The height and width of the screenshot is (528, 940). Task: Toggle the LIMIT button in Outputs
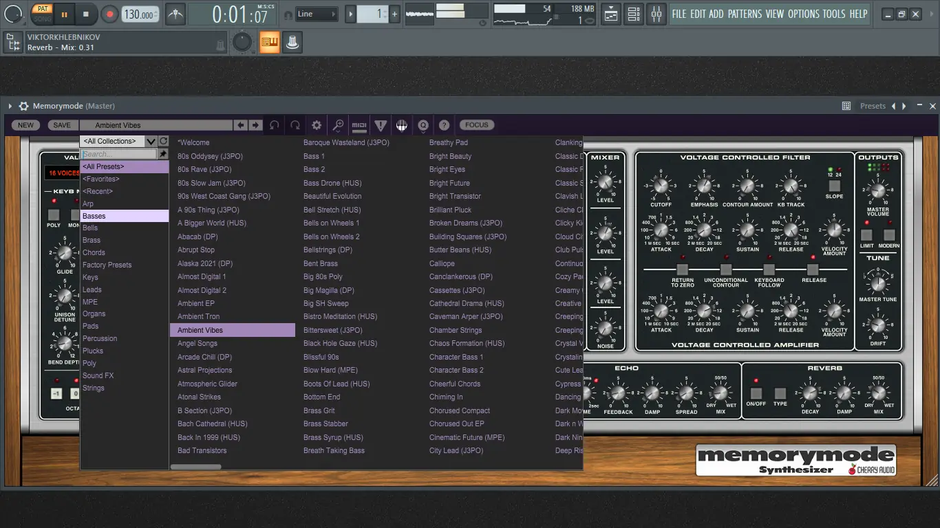866,235
